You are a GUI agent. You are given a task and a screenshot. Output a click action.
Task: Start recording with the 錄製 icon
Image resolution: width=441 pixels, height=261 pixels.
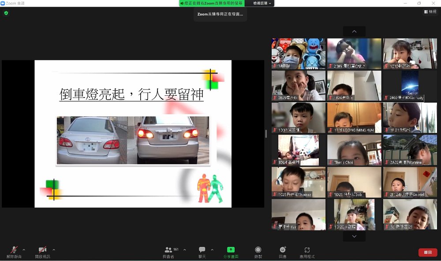pos(258,250)
